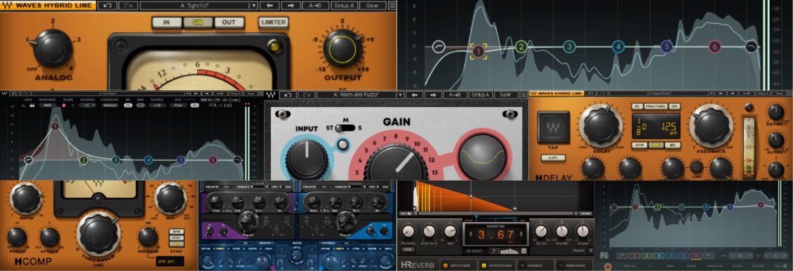The height and width of the screenshot is (271, 793).
Task: Toggle the LoFi button in H-Delay
Action: click(552, 158)
